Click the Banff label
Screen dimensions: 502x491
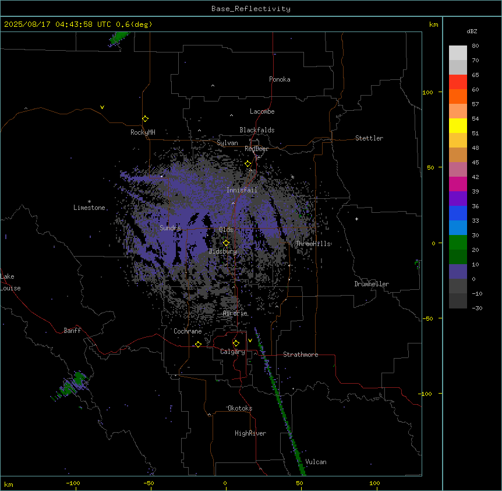pos(72,331)
